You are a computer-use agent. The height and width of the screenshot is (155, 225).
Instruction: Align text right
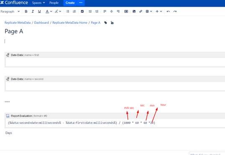pyautogui.click(x=118, y=11)
